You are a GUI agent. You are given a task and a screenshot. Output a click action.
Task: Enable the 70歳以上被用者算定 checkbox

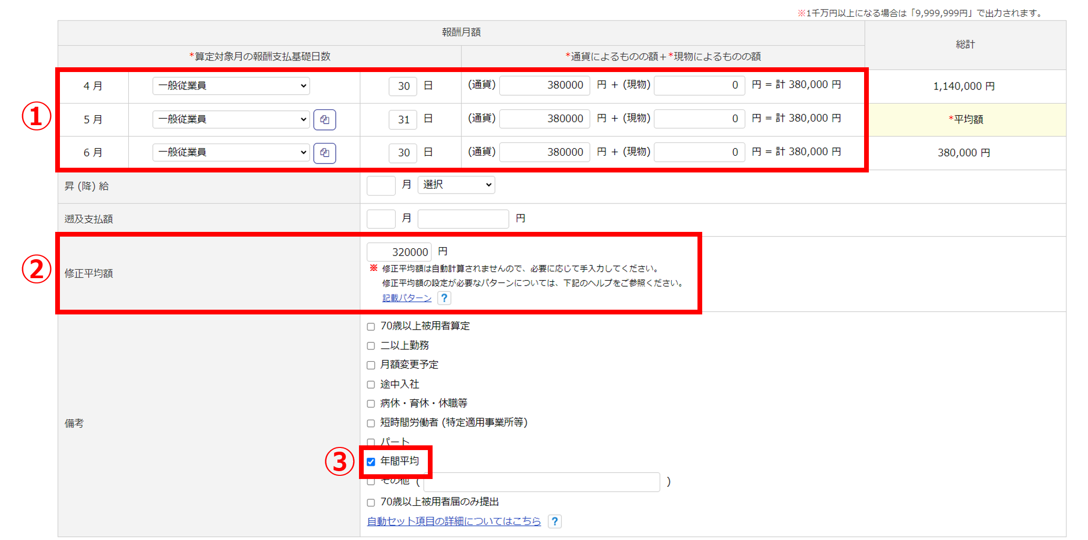pyautogui.click(x=371, y=327)
